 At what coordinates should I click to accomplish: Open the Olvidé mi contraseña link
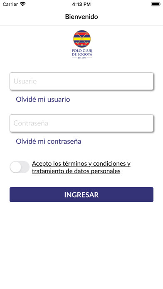[49, 141]
